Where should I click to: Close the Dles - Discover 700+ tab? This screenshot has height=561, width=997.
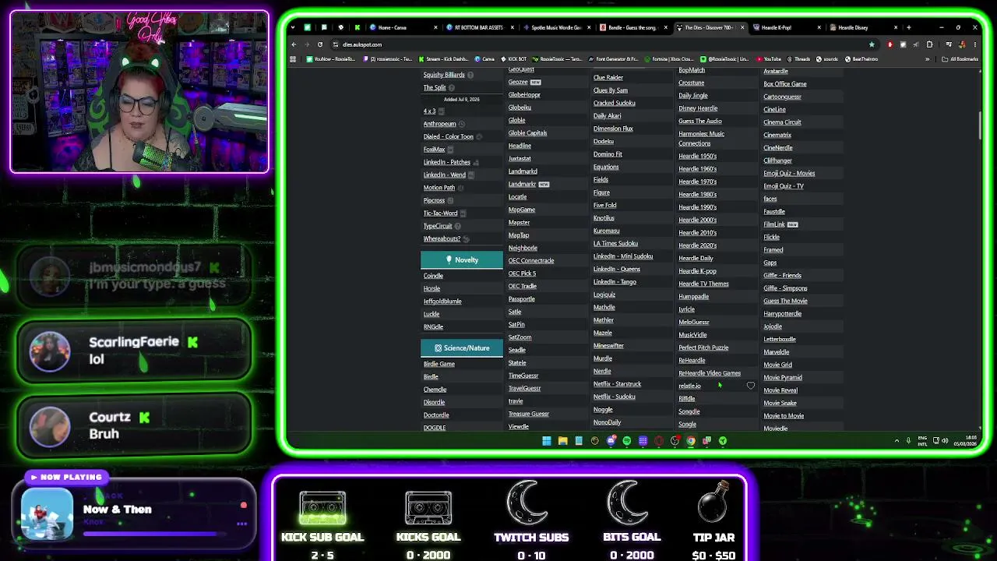[x=742, y=27]
